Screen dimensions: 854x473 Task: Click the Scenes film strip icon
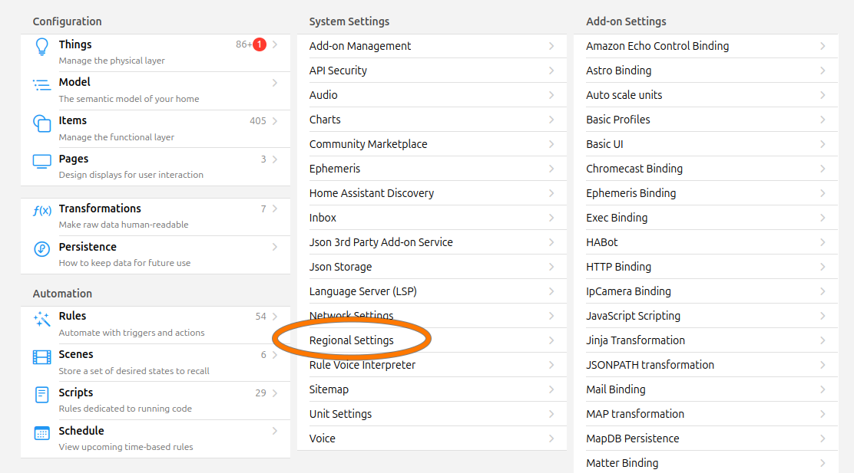coord(42,357)
